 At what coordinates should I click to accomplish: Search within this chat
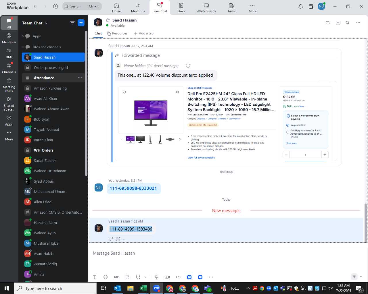348,23
